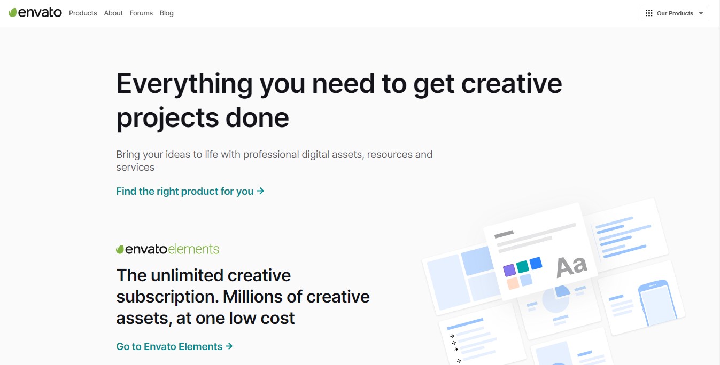
Task: Go to Forums in top navigation
Action: pos(141,13)
